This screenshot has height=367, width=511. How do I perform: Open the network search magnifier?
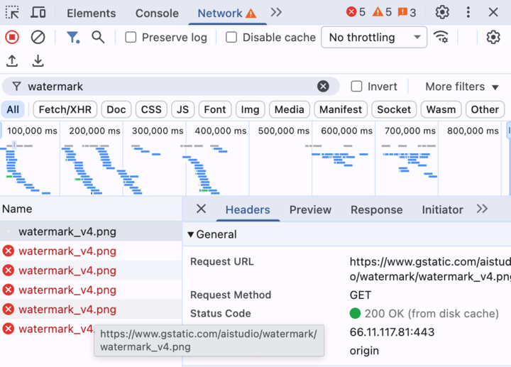click(x=98, y=37)
